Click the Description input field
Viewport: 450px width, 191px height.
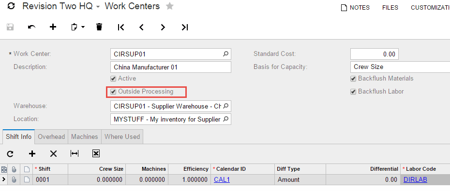[x=171, y=67]
